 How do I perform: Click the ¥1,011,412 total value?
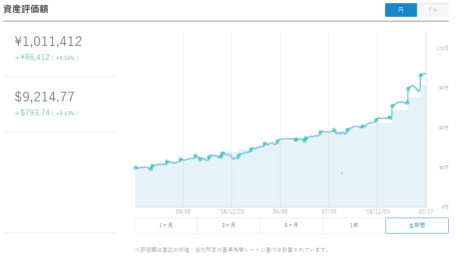coord(49,42)
